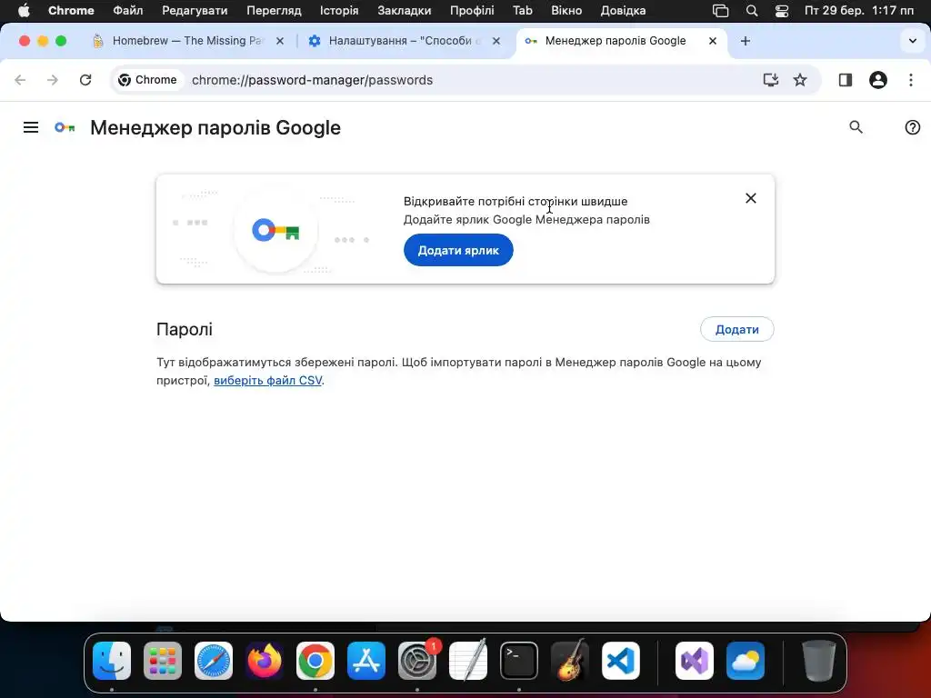Open the cloud weather Dock app
The width and height of the screenshot is (931, 698).
point(746,661)
